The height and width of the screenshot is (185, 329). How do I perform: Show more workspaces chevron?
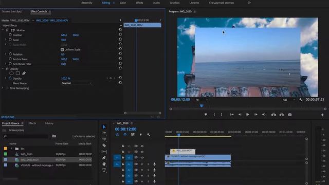[249, 3]
